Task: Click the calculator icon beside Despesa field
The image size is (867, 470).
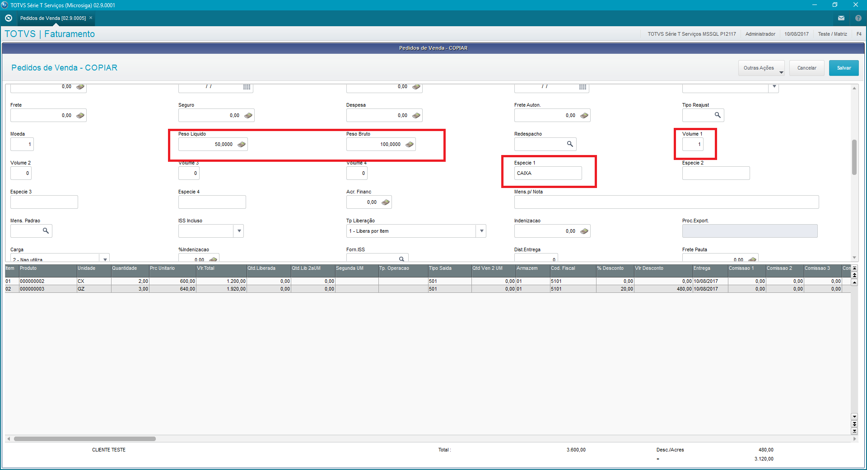Action: [416, 116]
